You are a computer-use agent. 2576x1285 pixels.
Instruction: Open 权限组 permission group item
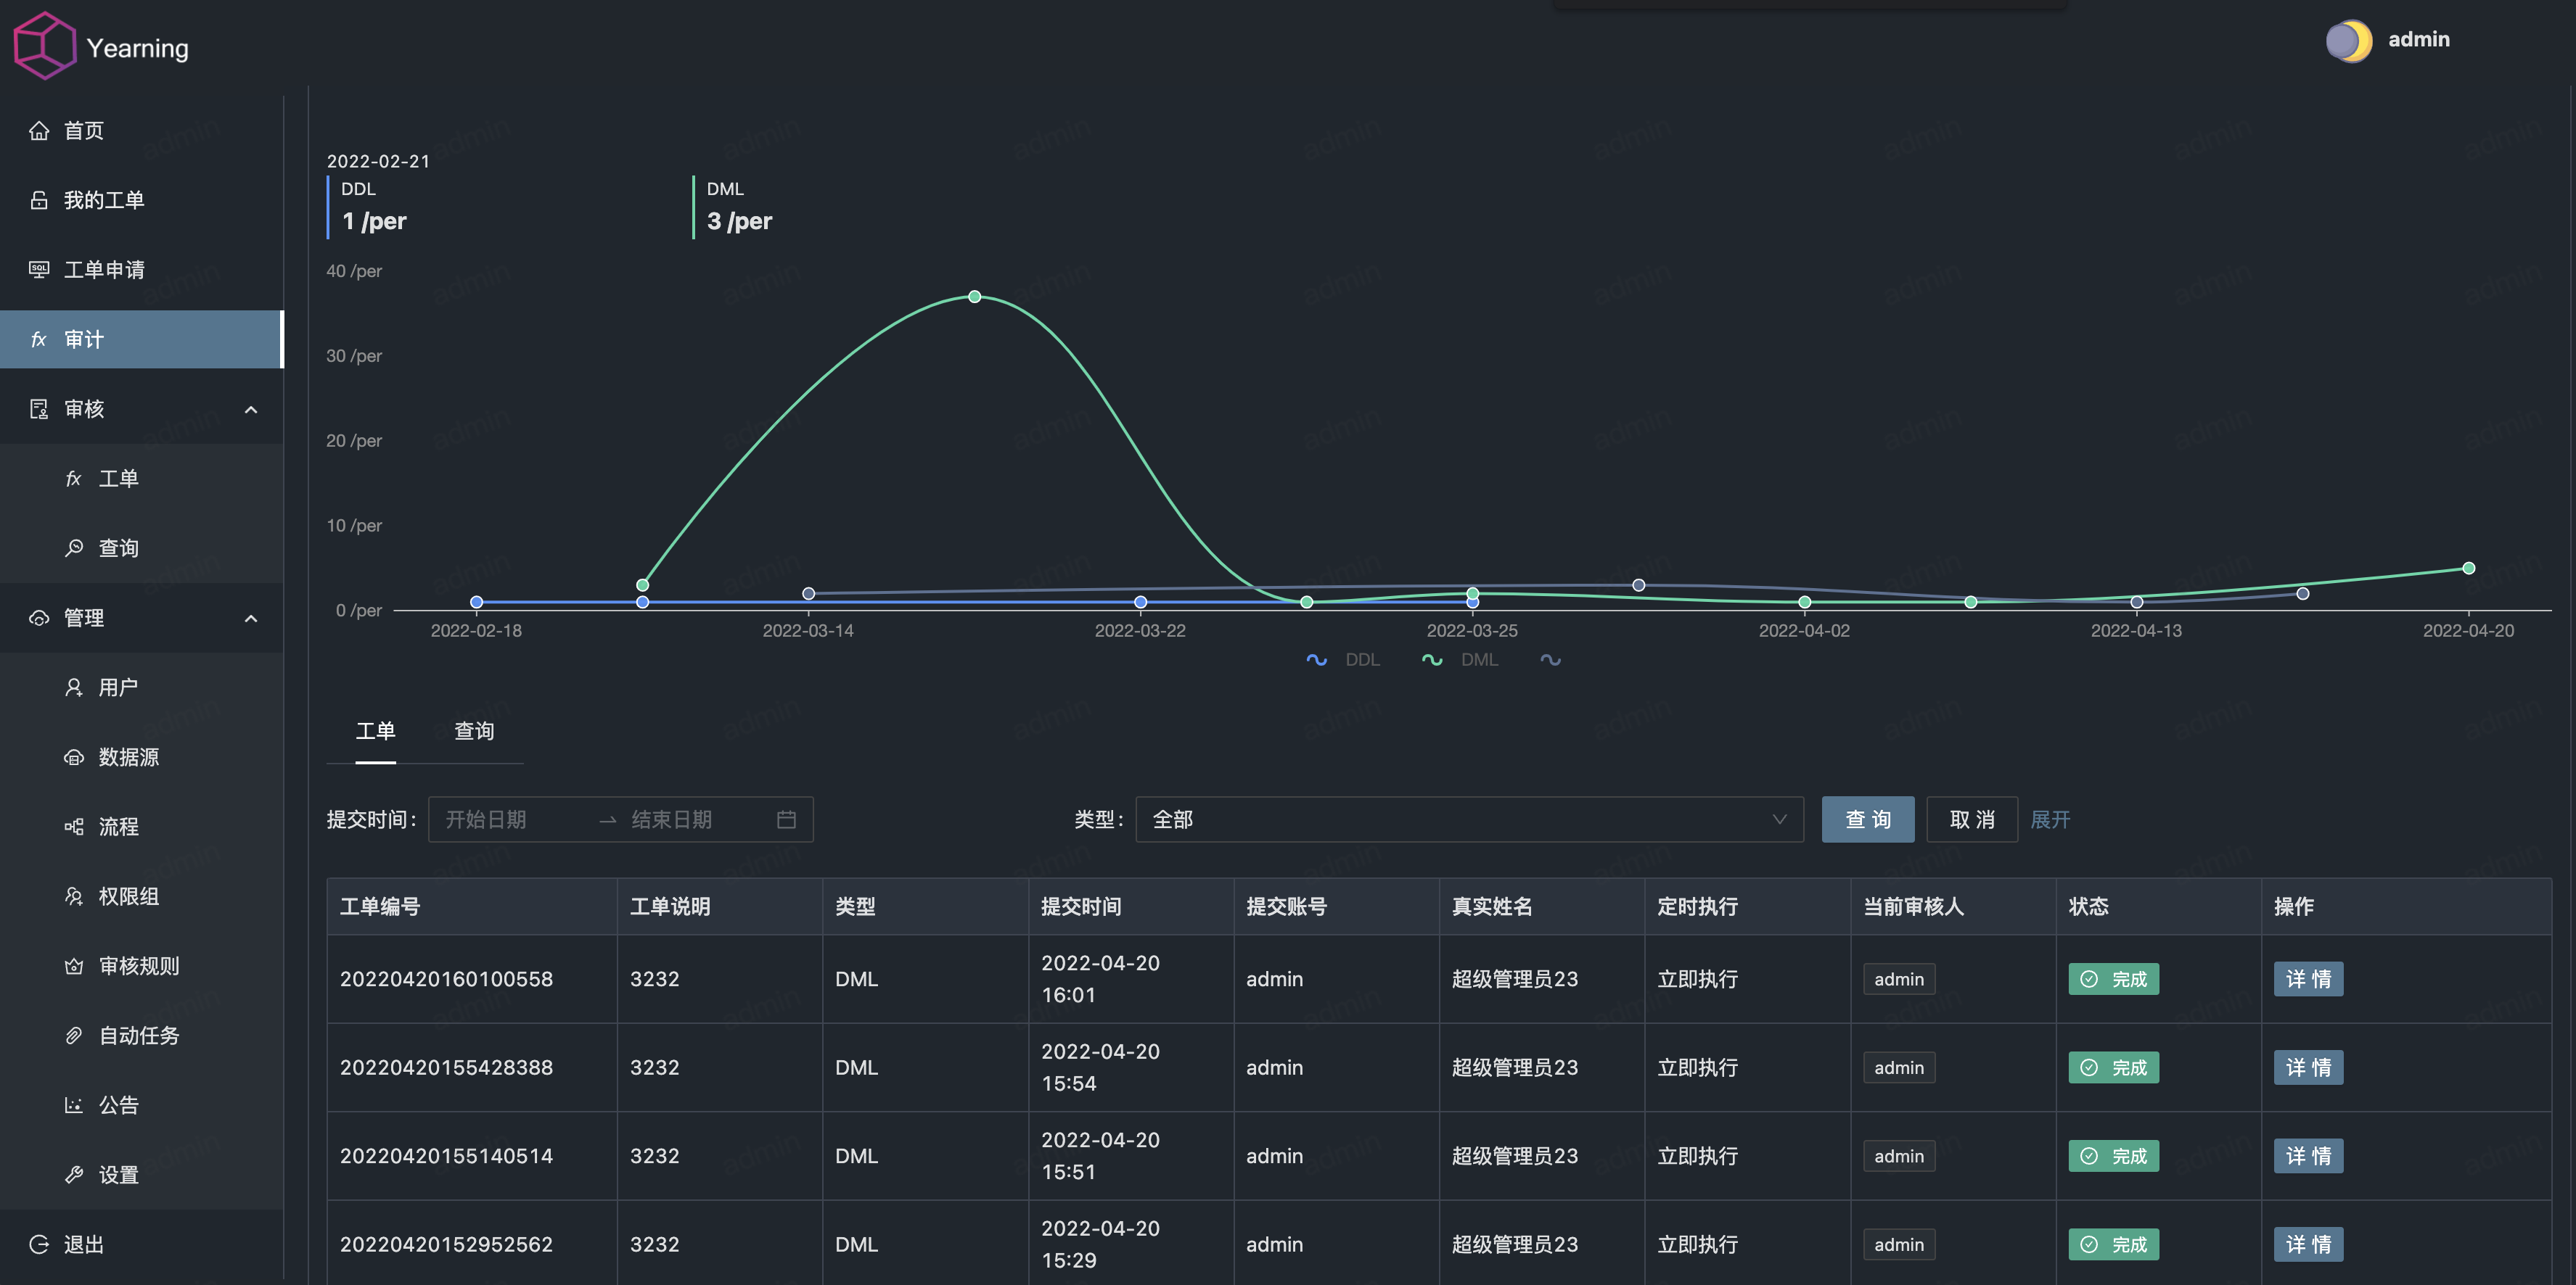tap(128, 896)
